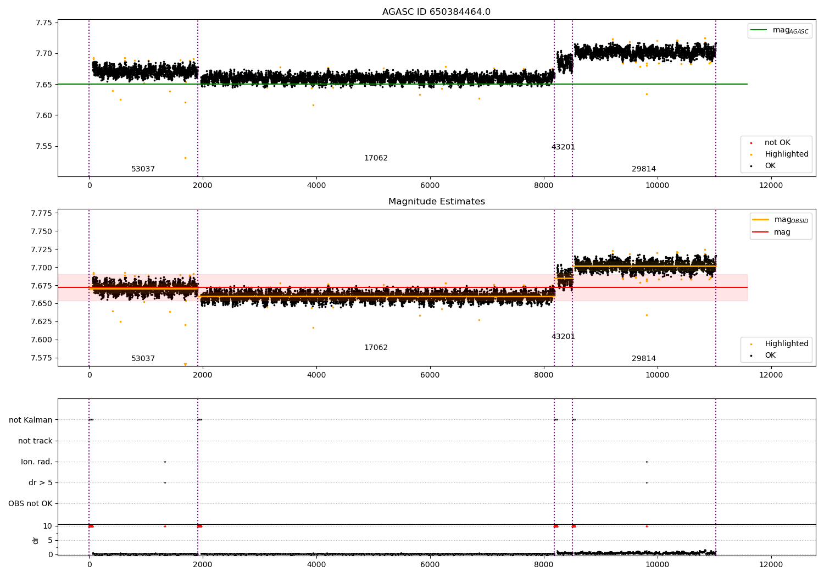
Task: Click the green line swatch in mag AGASC legend
Action: coord(759,30)
